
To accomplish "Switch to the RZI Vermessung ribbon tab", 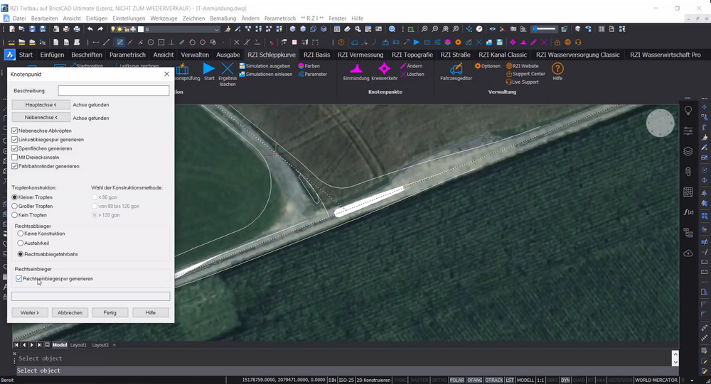I will point(360,55).
